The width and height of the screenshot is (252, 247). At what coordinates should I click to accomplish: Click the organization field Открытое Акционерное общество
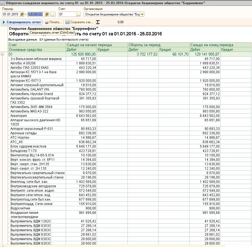112,14
